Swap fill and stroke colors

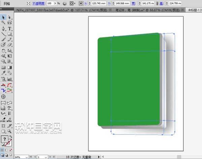pos(11,136)
